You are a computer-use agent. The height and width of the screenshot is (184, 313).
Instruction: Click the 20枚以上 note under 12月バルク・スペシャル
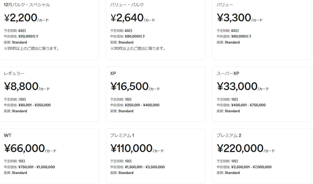(31, 49)
